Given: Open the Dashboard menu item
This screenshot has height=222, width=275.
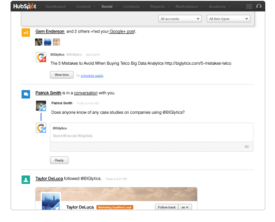Looking at the screenshot, I should click(55, 6).
